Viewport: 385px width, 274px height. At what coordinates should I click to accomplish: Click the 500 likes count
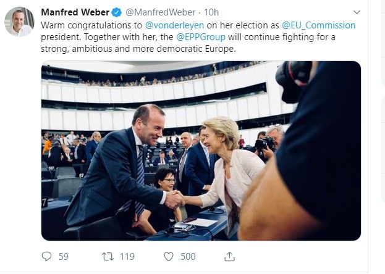188,257
